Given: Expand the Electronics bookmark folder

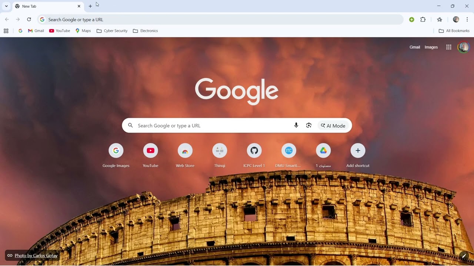Looking at the screenshot, I should coord(145,31).
